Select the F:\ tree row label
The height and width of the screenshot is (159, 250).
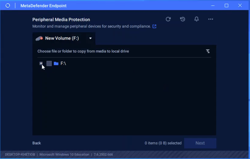[63, 63]
